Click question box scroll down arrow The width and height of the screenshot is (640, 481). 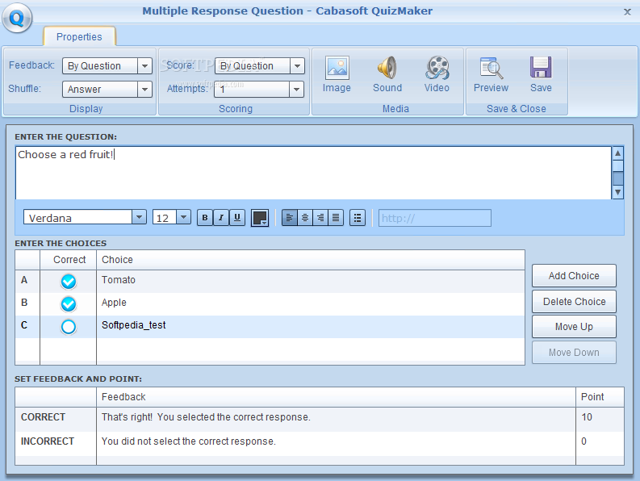(x=617, y=192)
